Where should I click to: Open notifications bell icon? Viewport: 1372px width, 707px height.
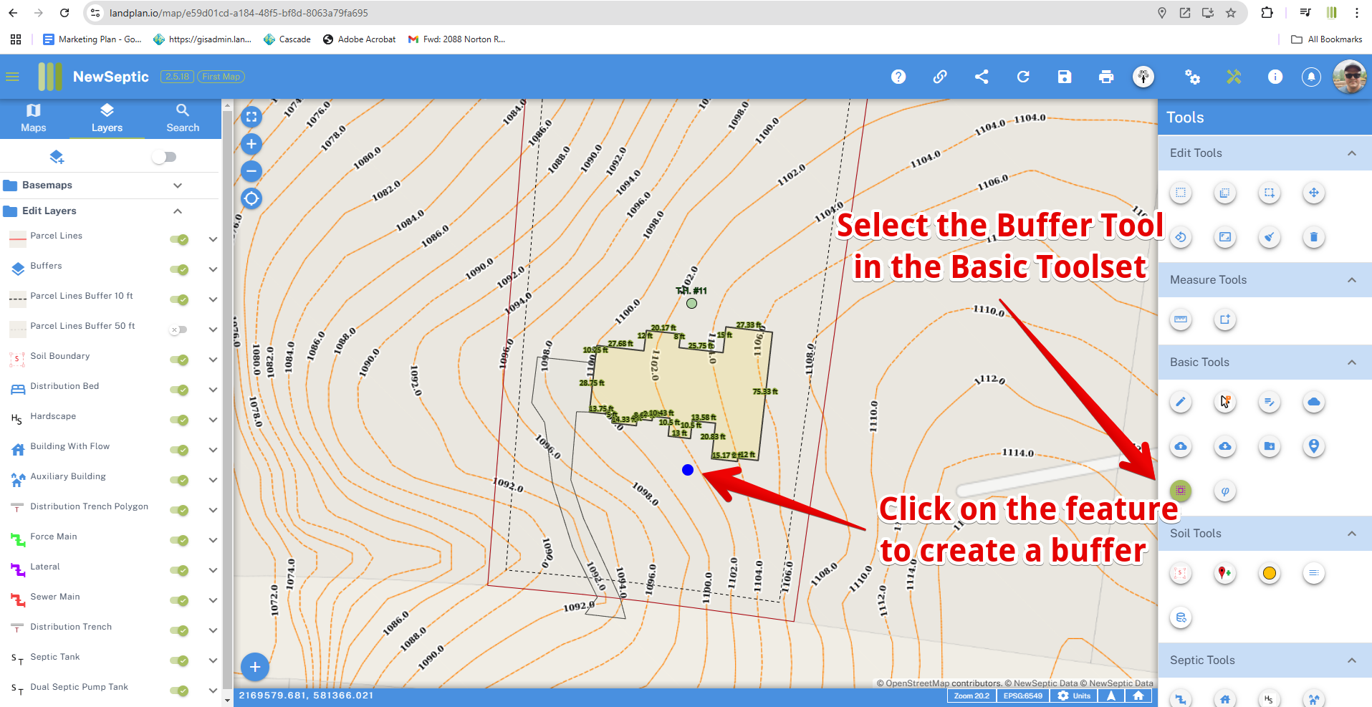[1310, 77]
